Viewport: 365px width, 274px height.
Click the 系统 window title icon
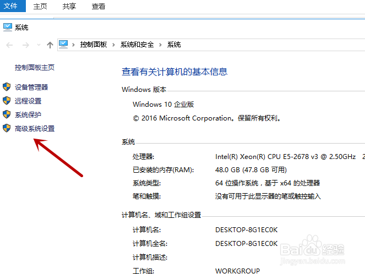[x=8, y=27]
